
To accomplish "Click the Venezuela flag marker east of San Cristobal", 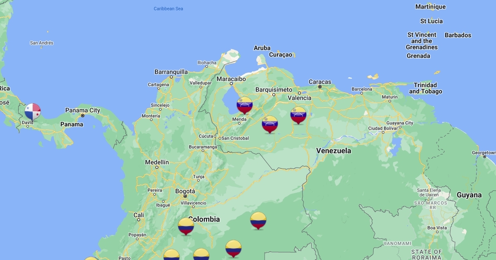I will coord(270,124).
